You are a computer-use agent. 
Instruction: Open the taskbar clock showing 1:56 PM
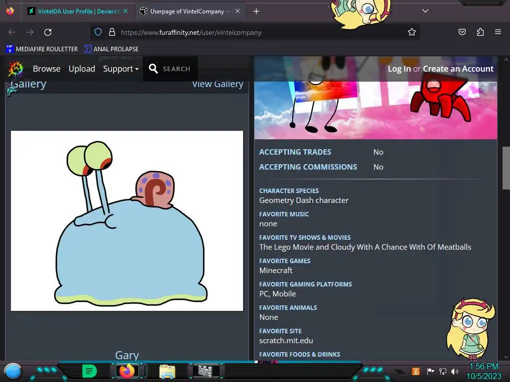tap(484, 371)
